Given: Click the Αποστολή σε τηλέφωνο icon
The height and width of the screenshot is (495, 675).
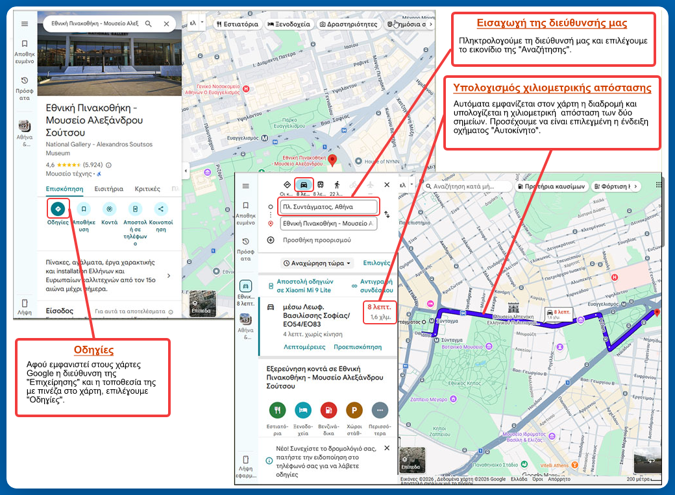Looking at the screenshot, I should tap(135, 209).
